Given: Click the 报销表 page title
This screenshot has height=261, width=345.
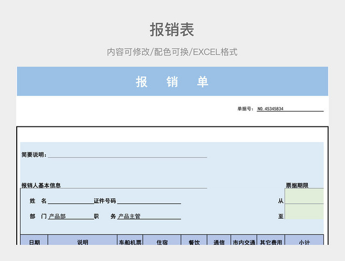Looking at the screenshot, I should point(172,30).
